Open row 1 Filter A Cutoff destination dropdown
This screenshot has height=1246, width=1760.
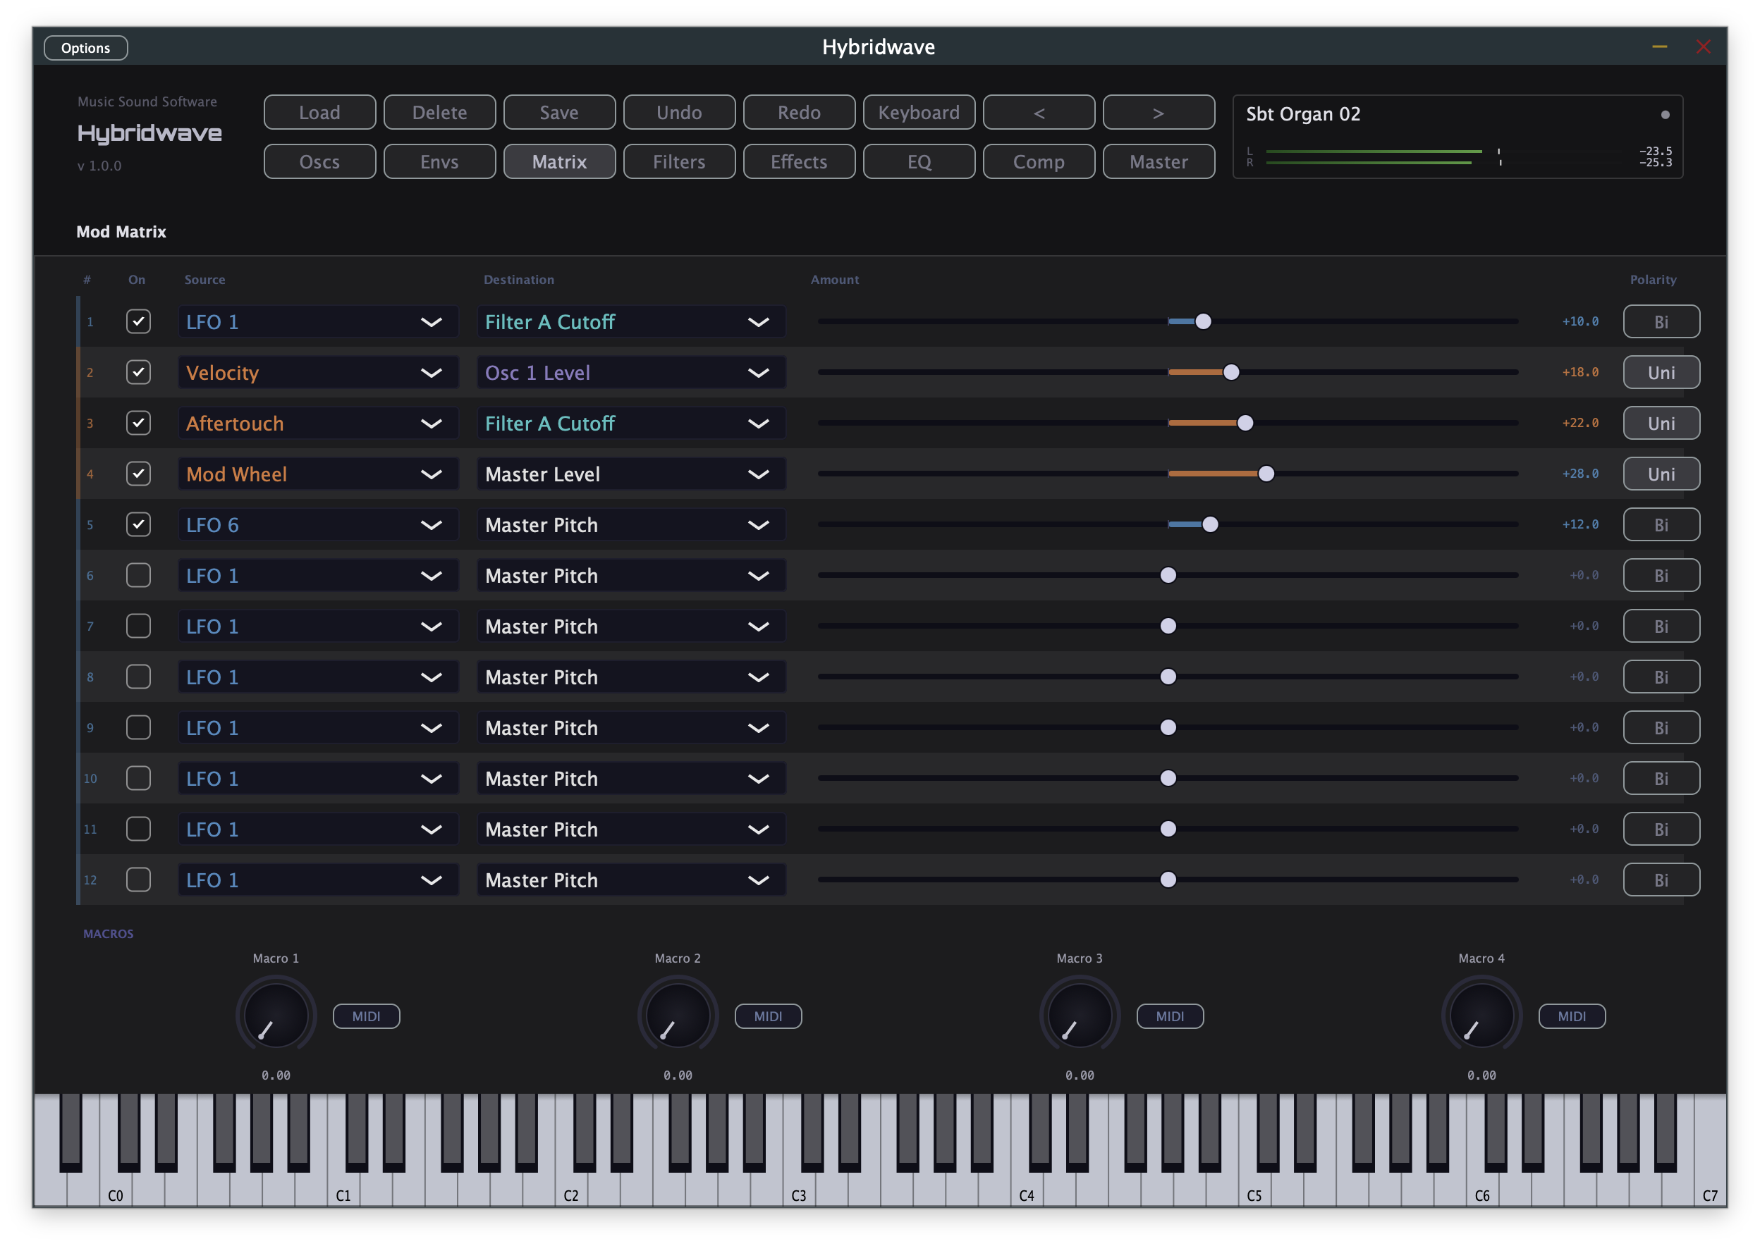pos(631,321)
